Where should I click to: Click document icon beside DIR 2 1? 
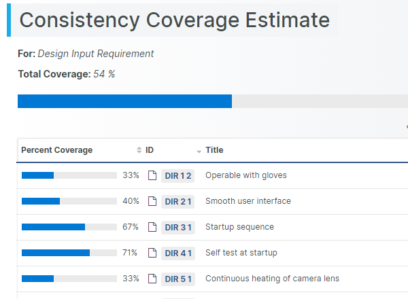tap(152, 201)
